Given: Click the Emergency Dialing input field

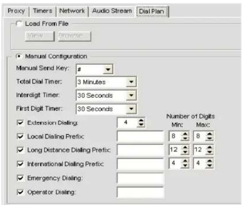Looking at the screenshot, I should coord(140,178).
